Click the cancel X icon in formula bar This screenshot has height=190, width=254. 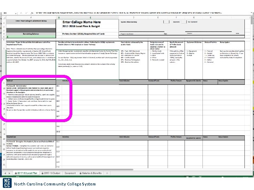coord(21,13)
